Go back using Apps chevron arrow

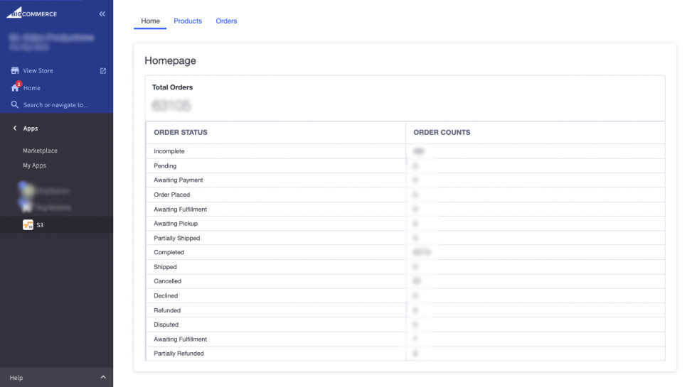(x=15, y=129)
